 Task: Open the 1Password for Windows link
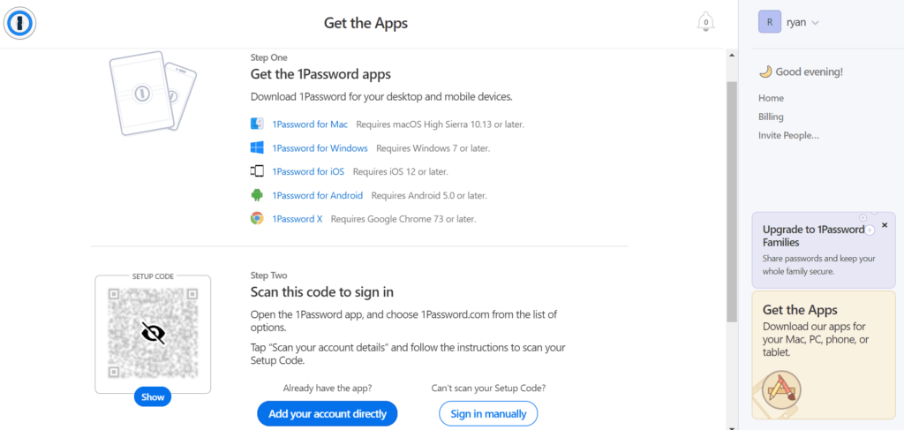[x=320, y=148]
